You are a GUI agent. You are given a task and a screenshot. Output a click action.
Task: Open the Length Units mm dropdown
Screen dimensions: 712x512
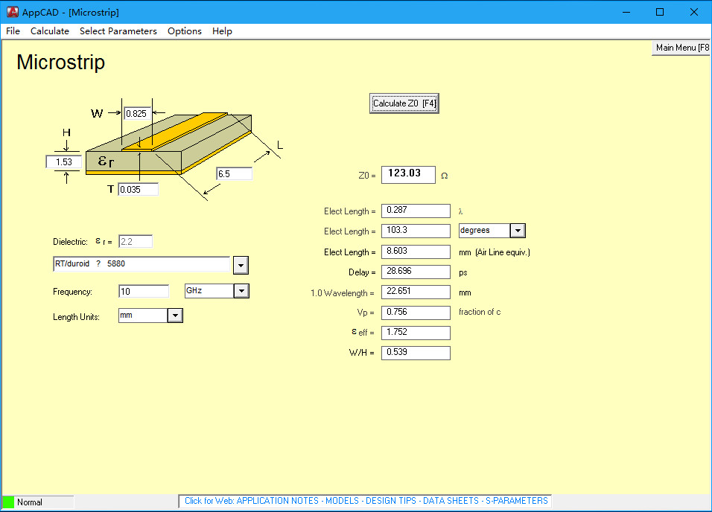(175, 316)
